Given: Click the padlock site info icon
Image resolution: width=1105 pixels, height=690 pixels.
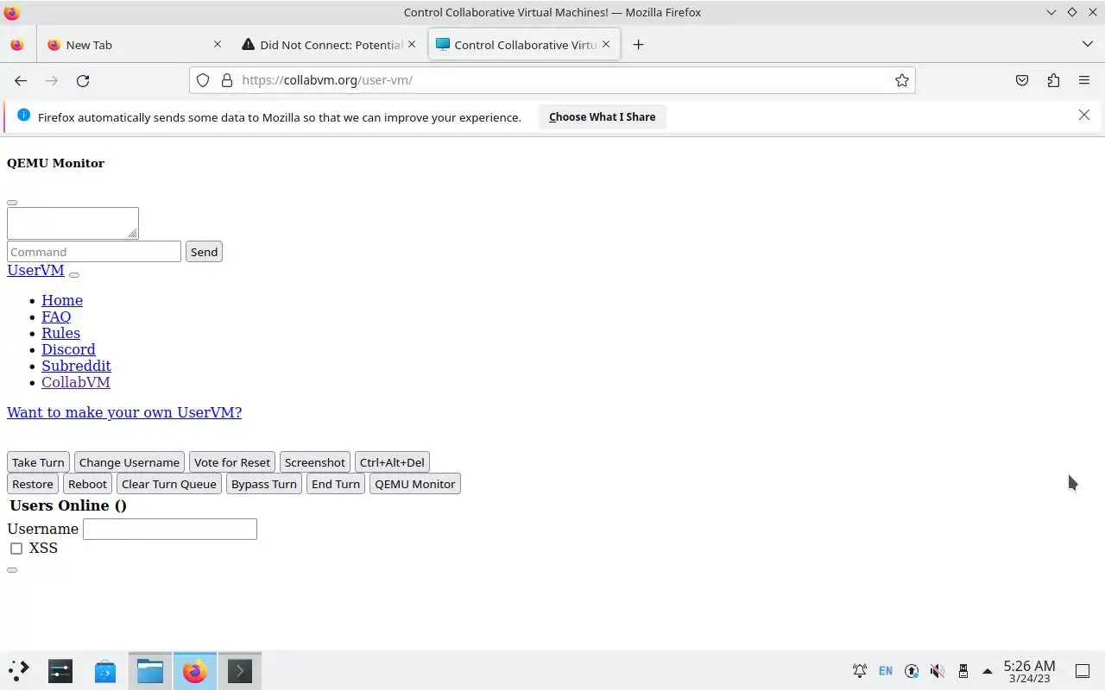Looking at the screenshot, I should pyautogui.click(x=227, y=80).
